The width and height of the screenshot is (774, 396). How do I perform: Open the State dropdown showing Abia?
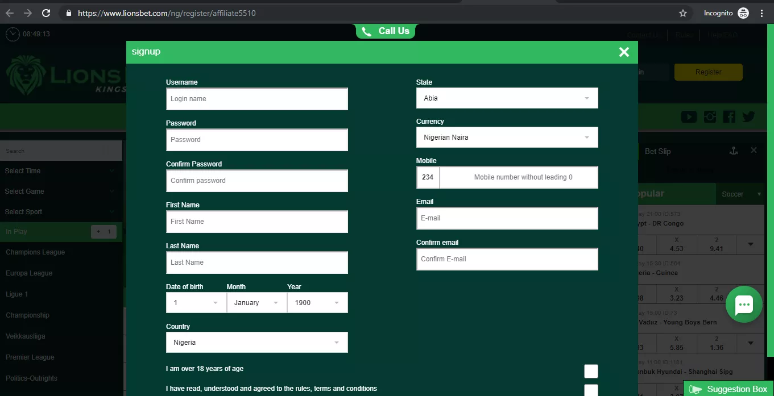coord(506,98)
